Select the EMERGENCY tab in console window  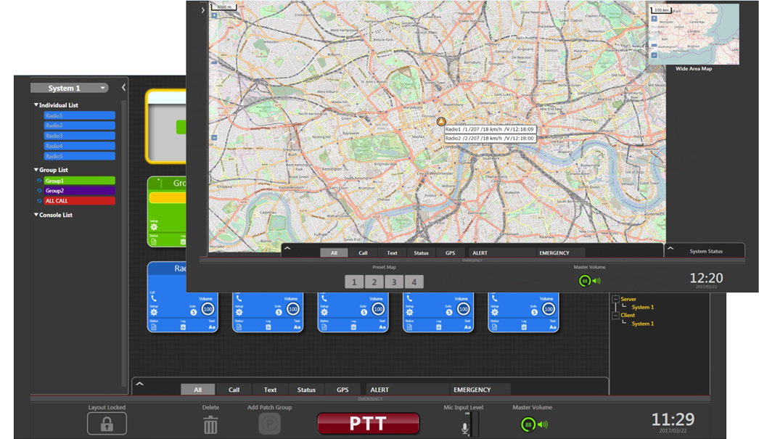pos(472,390)
